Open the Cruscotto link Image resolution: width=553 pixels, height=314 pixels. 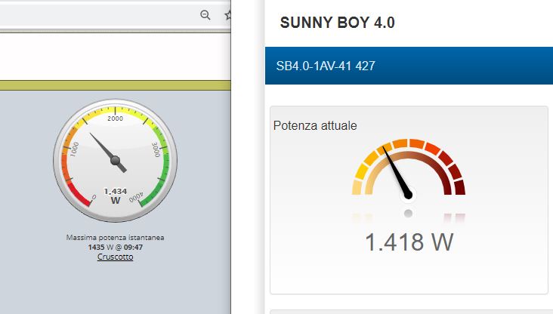click(116, 257)
